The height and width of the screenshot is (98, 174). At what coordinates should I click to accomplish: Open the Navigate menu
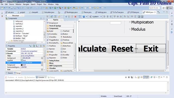click(x=26, y=4)
